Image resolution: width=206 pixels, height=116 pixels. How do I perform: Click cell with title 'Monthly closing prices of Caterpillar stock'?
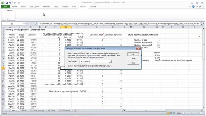[x=25, y=30]
